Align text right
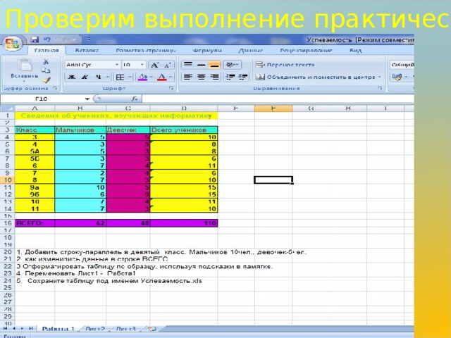Viewport: 451px width, 338px height. (214, 77)
